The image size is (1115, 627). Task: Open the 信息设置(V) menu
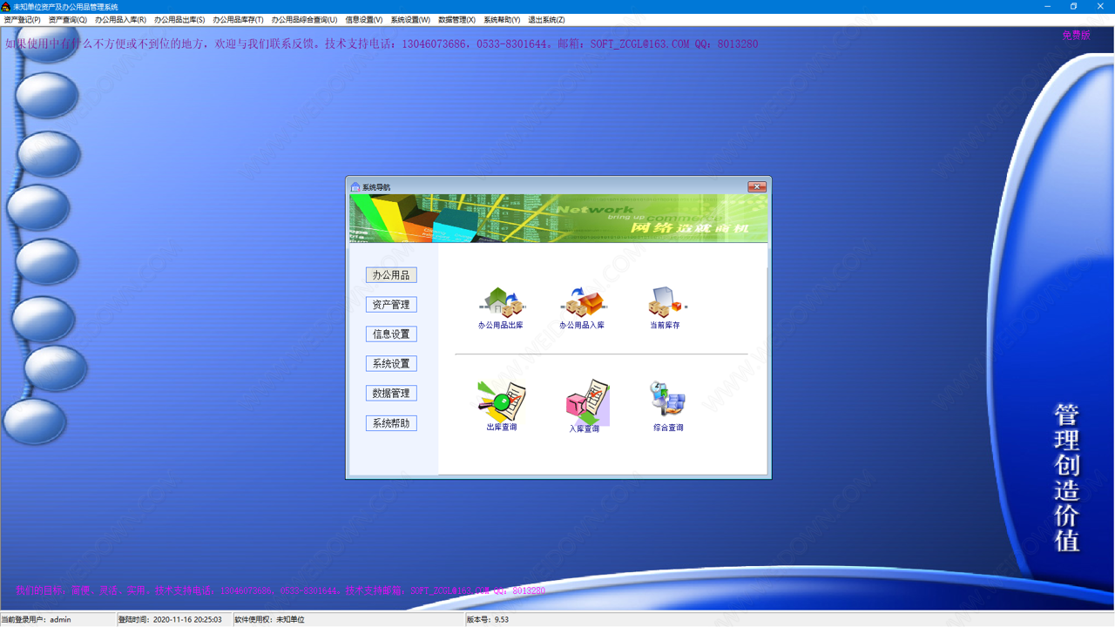[363, 20]
